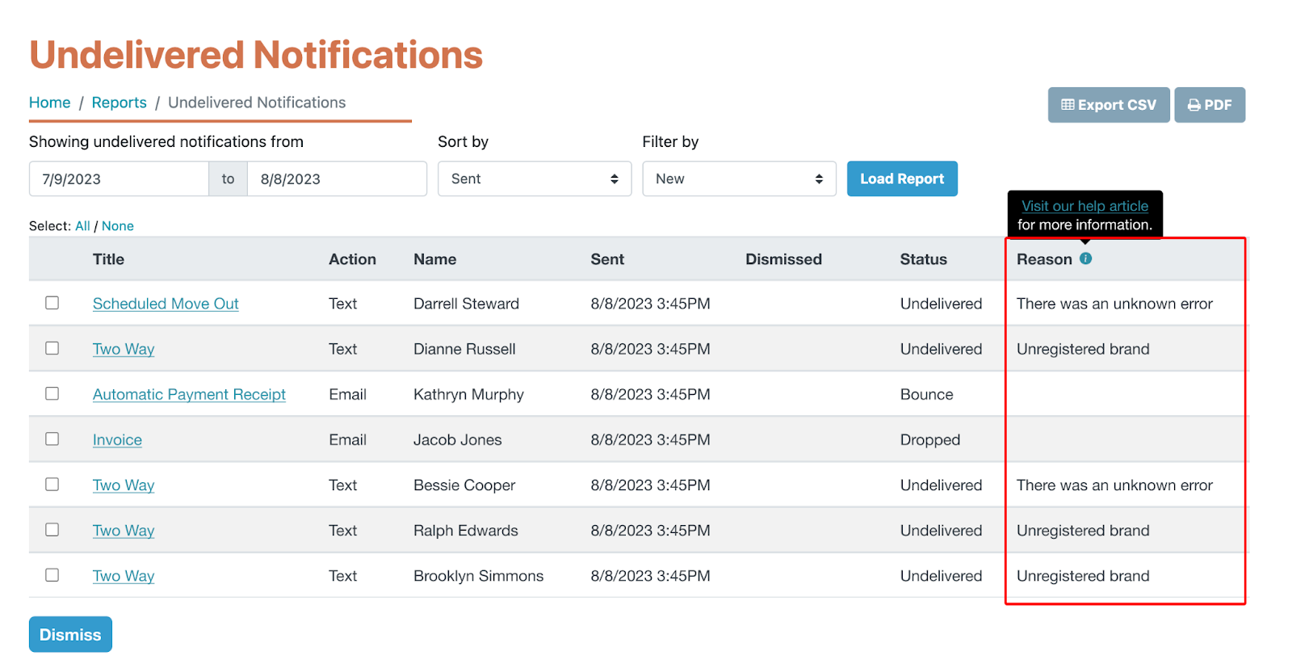The height and width of the screenshot is (672, 1292).
Task: Open the Automatic Payment Receipt link
Action: [x=189, y=394]
